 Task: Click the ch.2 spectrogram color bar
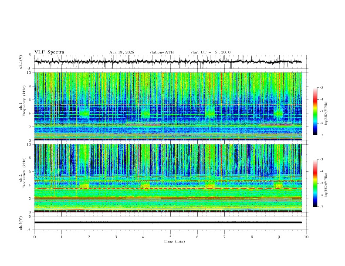click(315, 183)
